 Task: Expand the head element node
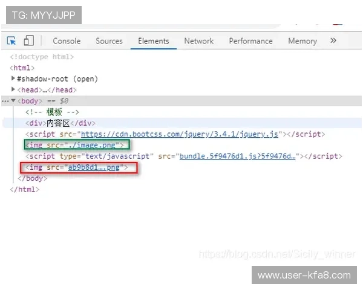point(13,90)
